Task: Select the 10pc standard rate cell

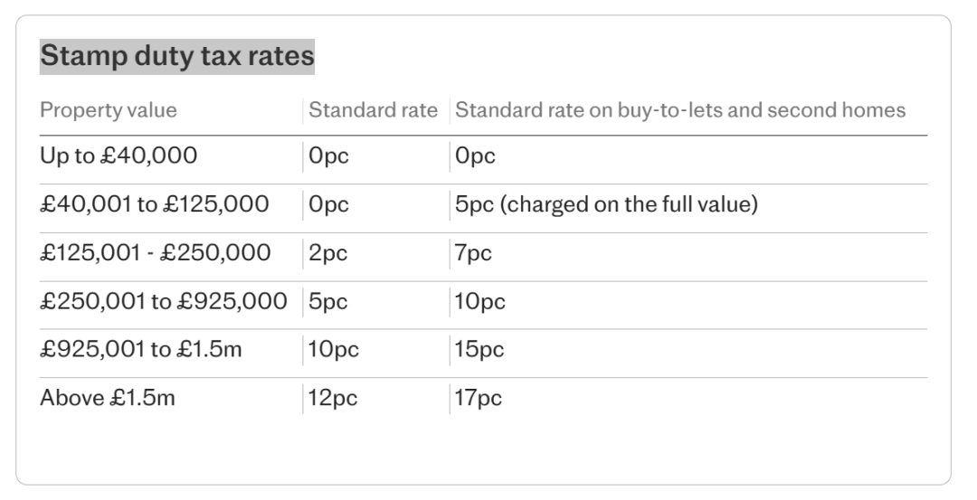Action: 333,349
